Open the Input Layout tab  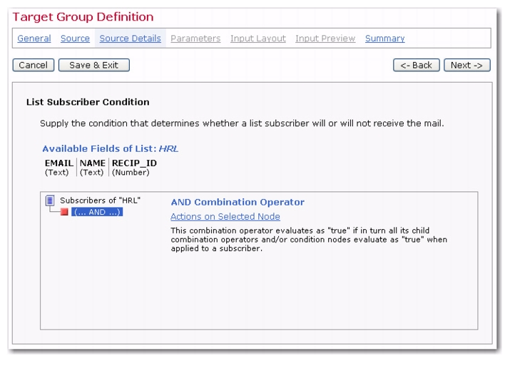257,39
